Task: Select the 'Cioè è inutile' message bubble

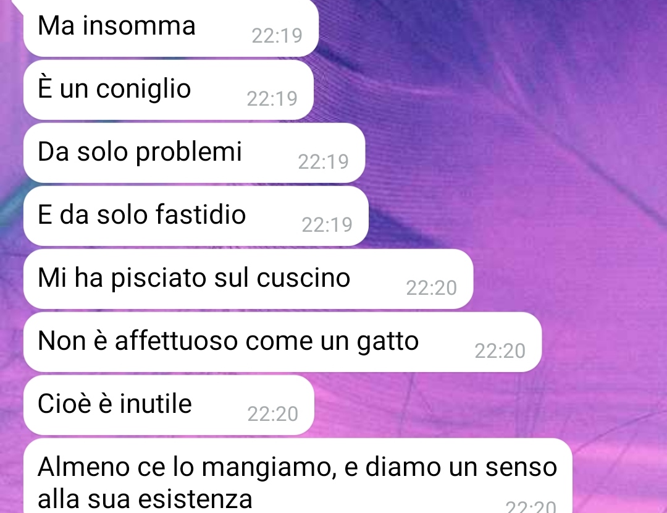Action: (169, 404)
